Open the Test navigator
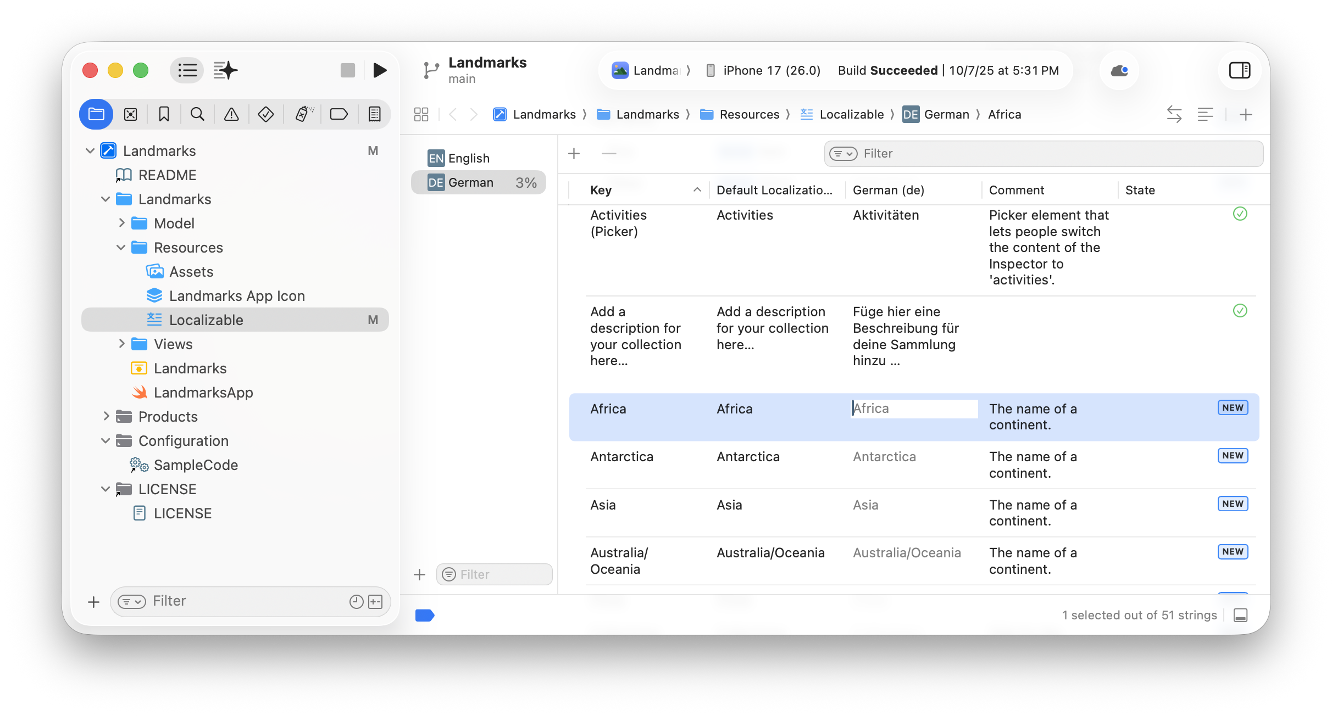The height and width of the screenshot is (716, 1332). tap(265, 114)
